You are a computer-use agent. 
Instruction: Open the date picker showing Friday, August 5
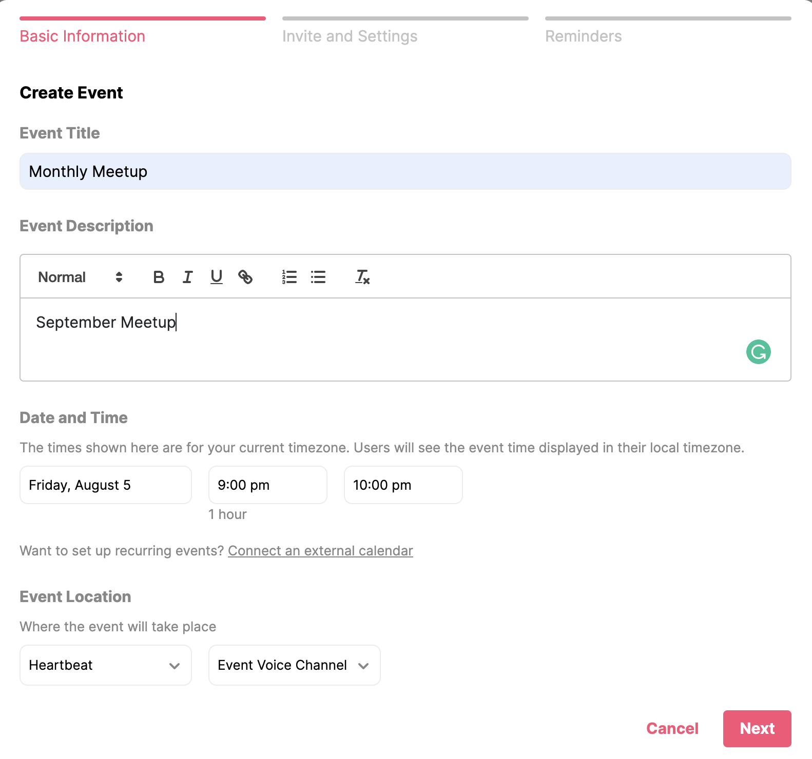point(106,485)
